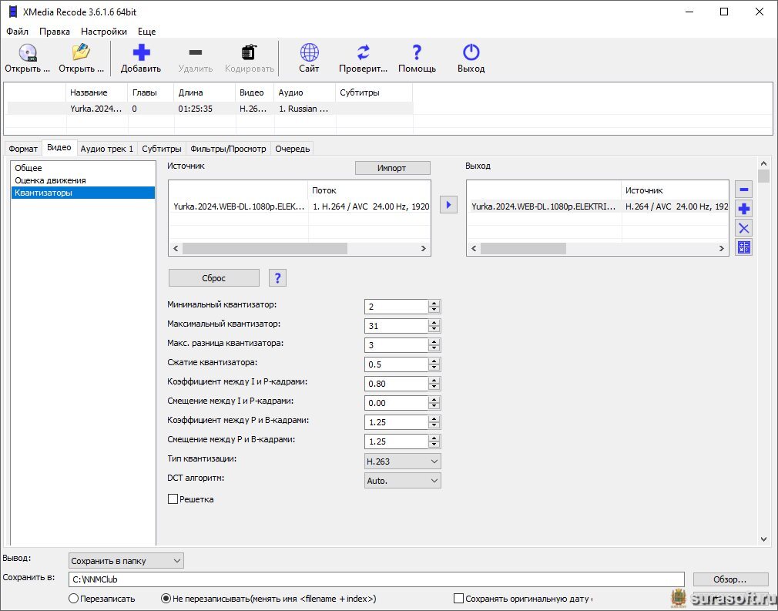Open the Вывод save mode dropdown
This screenshot has width=778, height=611.
coord(126,561)
